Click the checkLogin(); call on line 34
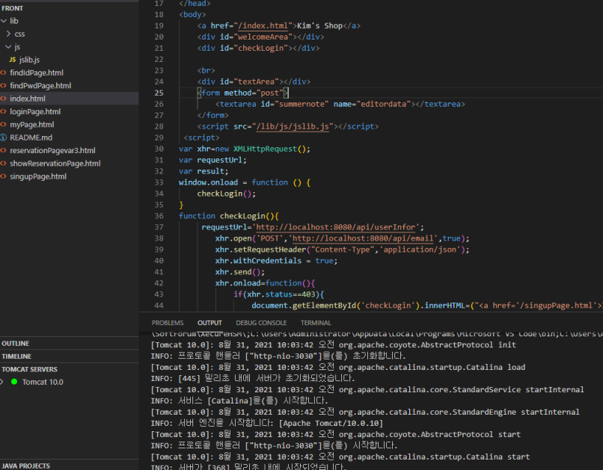This screenshot has height=470, width=603. pos(227,194)
